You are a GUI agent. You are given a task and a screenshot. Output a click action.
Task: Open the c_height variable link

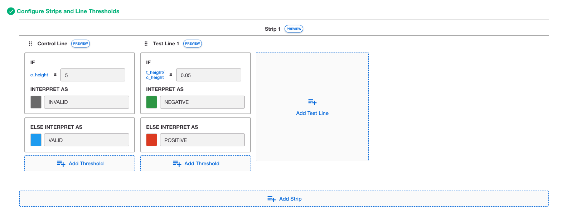39,75
